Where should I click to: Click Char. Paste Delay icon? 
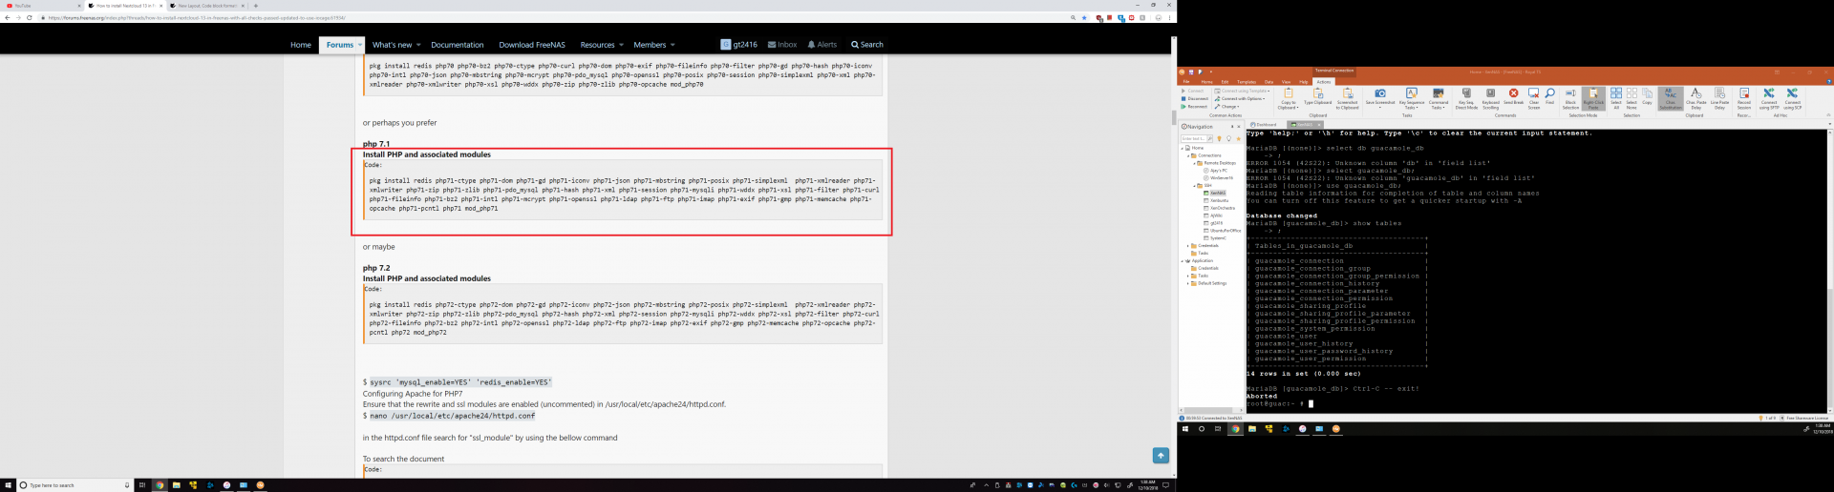(x=1695, y=93)
